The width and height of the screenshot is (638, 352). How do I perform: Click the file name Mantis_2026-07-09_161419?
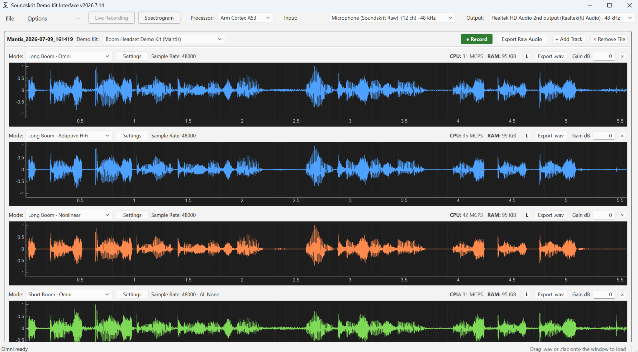[40, 39]
